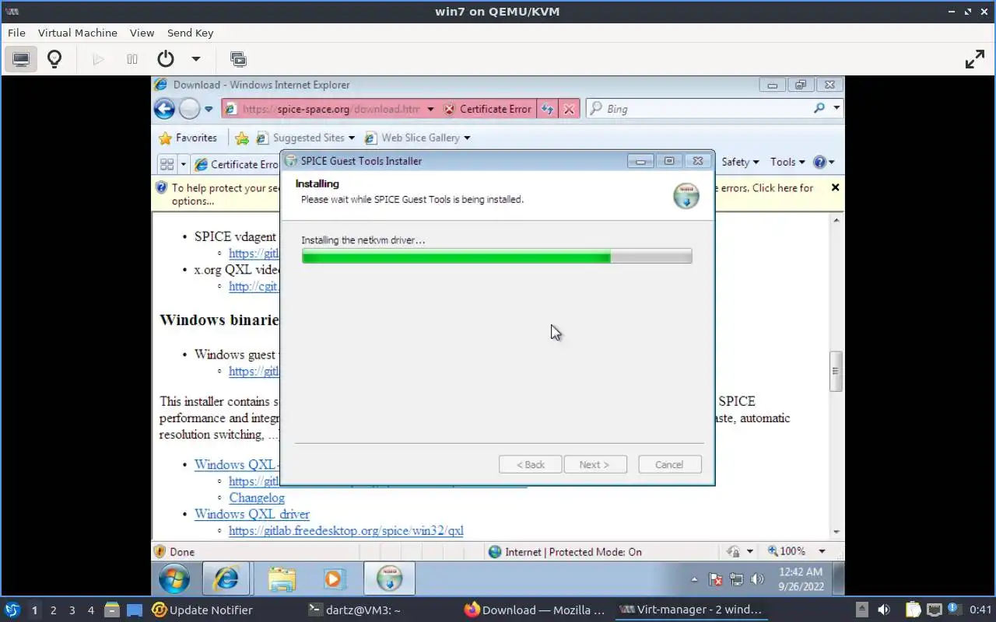Switch virt-manager viewer to fullscreen
The image size is (996, 622).
pos(975,59)
